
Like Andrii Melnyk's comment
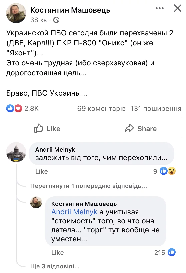coord(41,171)
